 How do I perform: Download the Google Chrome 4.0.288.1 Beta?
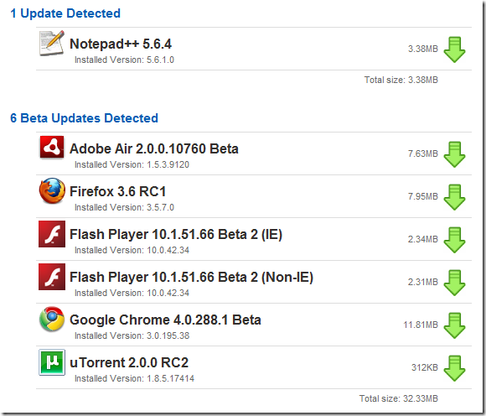(454, 325)
